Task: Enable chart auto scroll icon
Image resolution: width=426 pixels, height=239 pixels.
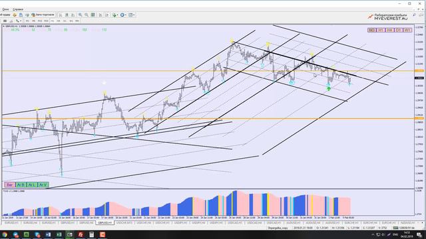Action: (101, 15)
